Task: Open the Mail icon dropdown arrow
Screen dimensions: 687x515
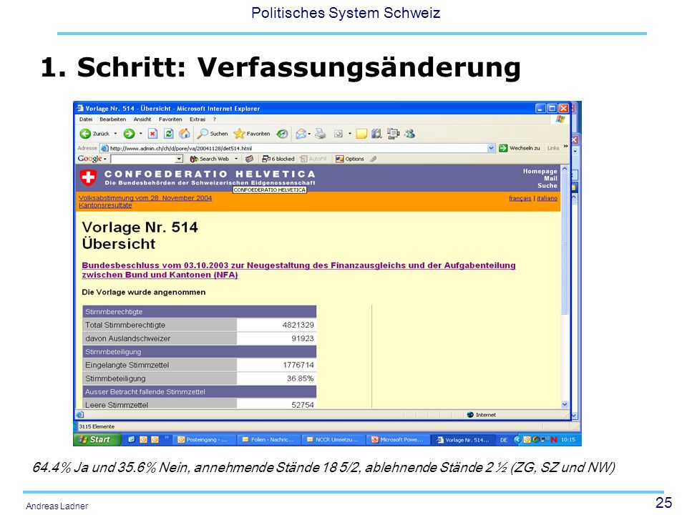Action: click(309, 134)
